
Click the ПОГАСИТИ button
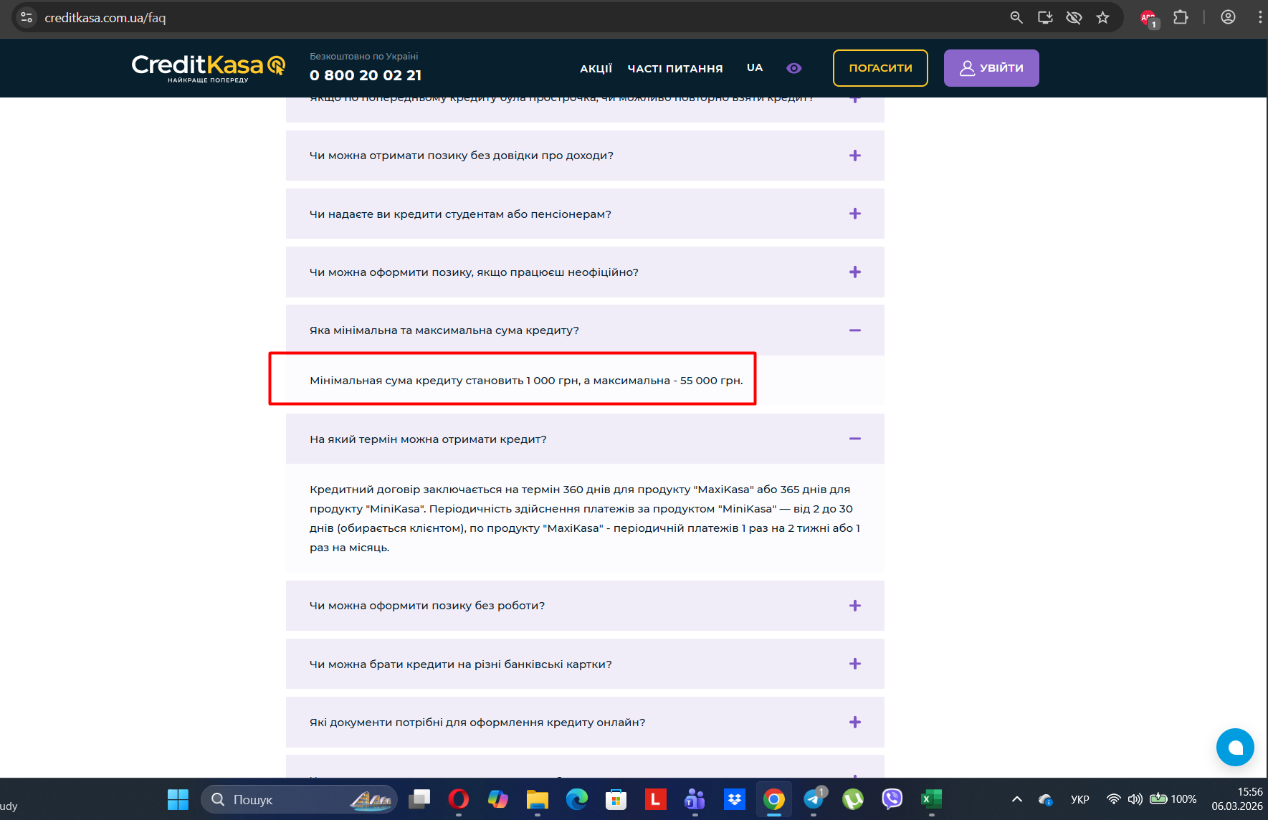click(880, 68)
